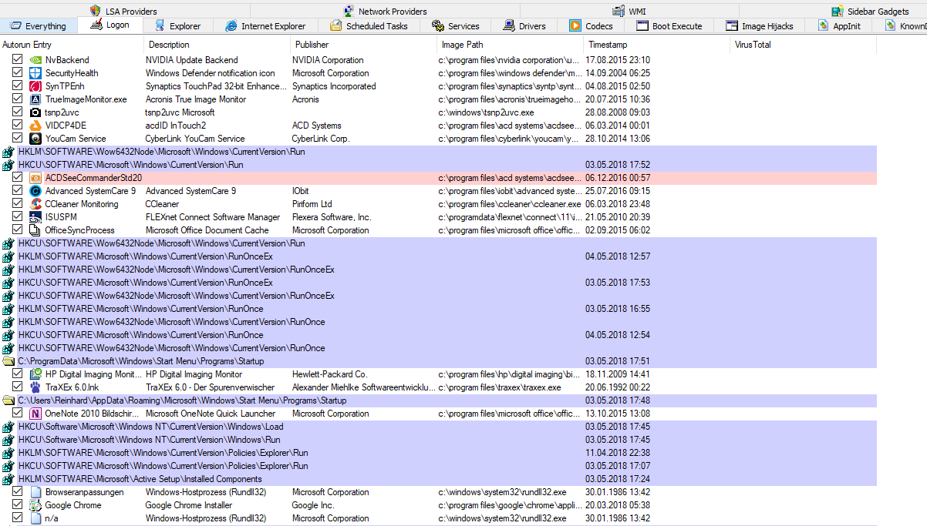Screen dimensions: 927x526
Task: Click the SecurityHealth shield icon
Action: point(35,73)
